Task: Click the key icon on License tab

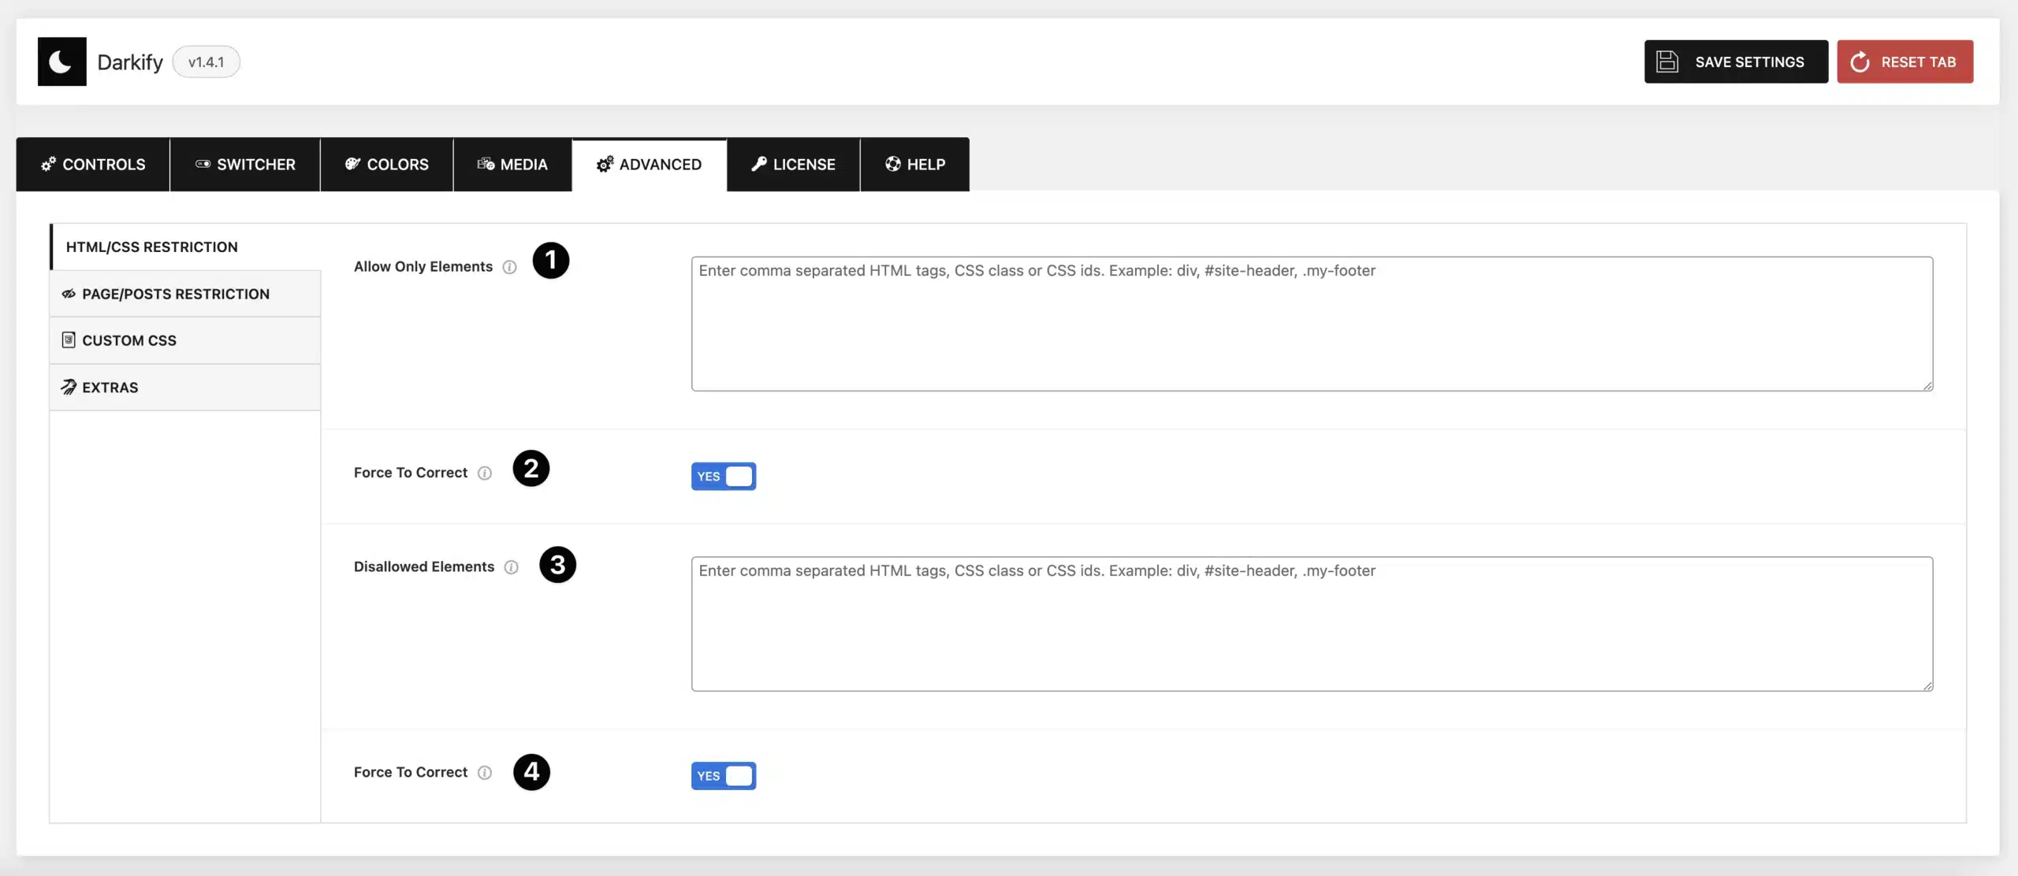Action: [758, 164]
